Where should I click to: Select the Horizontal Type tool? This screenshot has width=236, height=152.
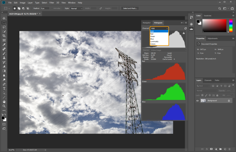pyautogui.click(x=4, y=89)
